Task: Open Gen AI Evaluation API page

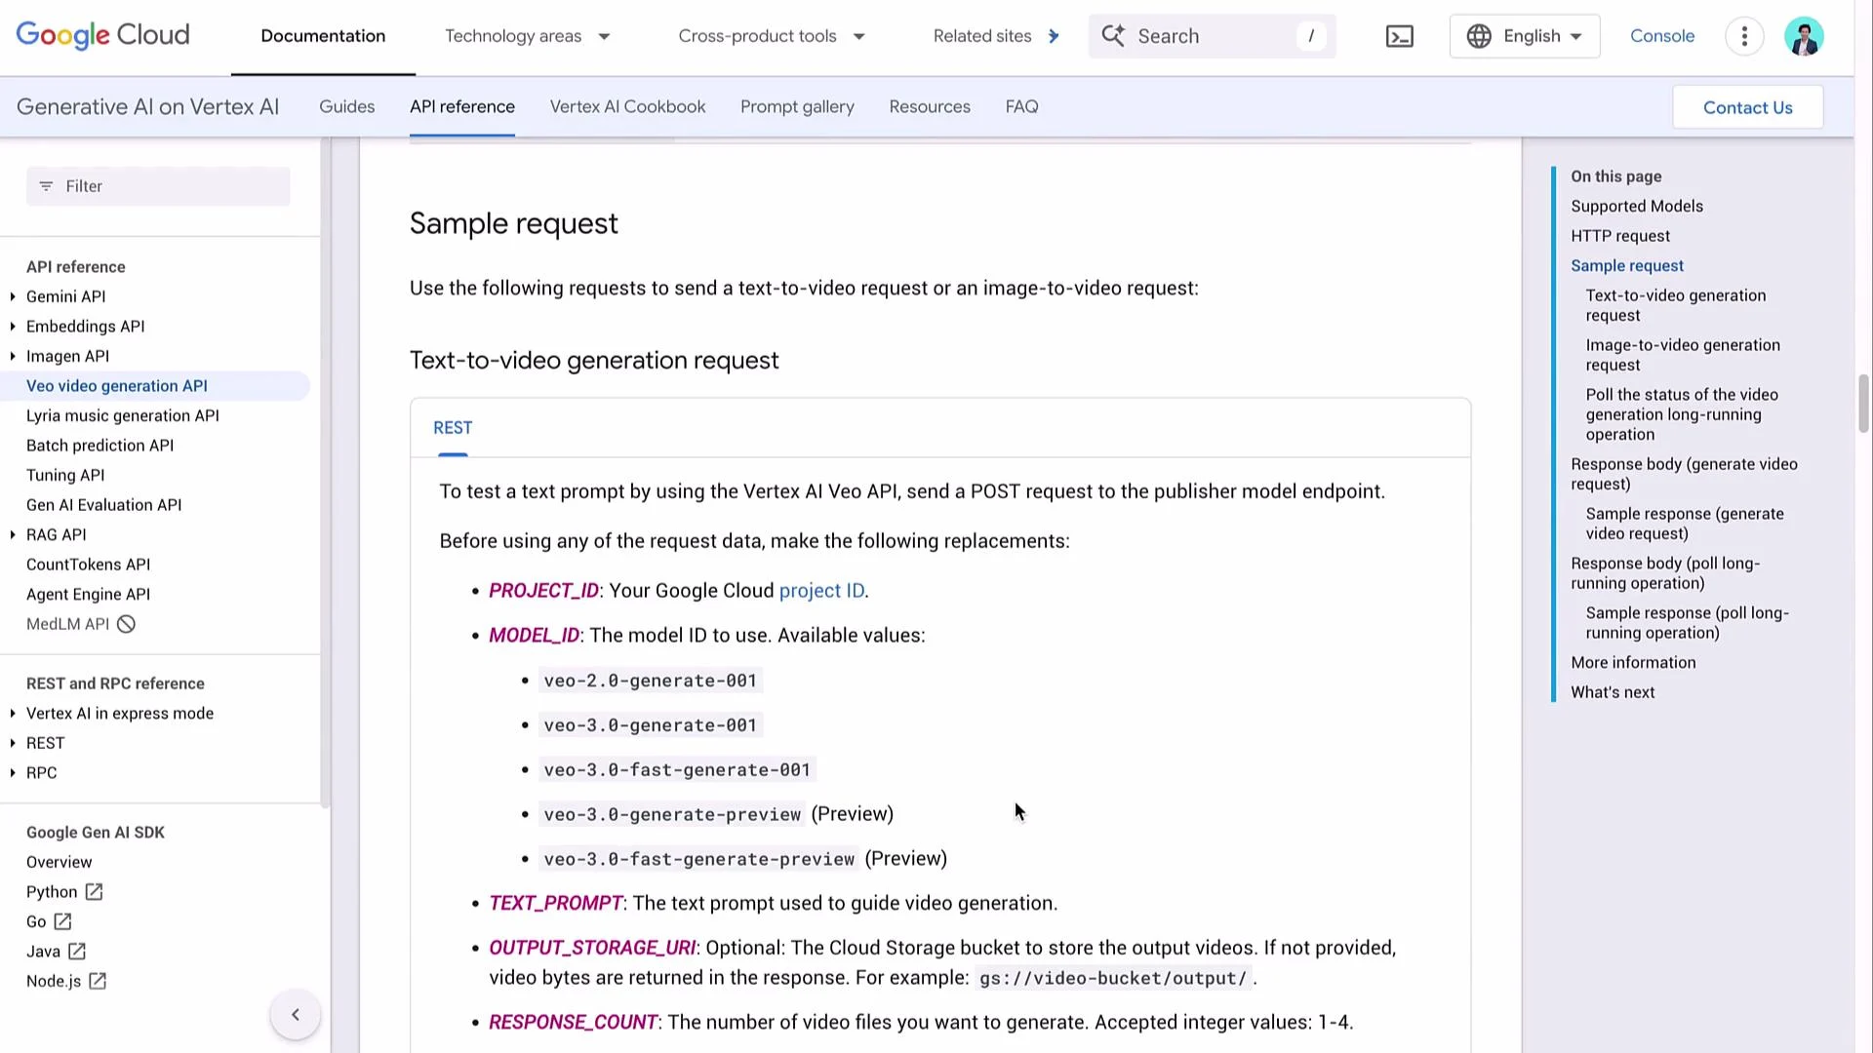Action: point(103,505)
